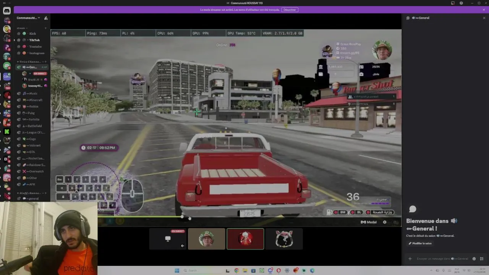Open the apps icon beside emoji picker

pos(481,259)
